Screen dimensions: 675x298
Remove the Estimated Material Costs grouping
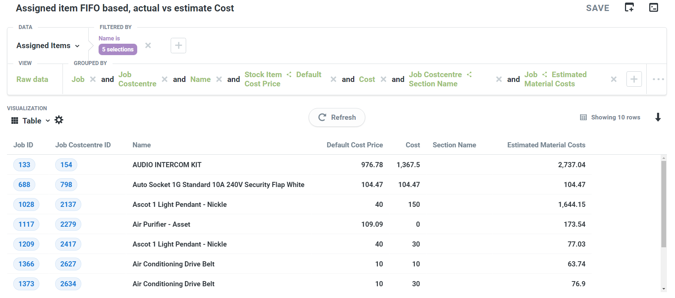point(614,79)
